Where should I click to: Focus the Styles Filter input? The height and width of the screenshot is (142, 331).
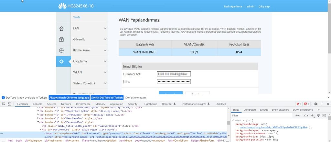pos(261,115)
